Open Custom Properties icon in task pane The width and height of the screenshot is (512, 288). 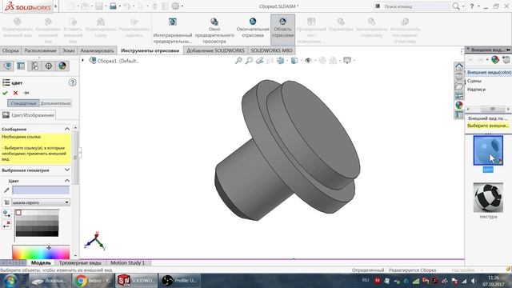click(459, 115)
